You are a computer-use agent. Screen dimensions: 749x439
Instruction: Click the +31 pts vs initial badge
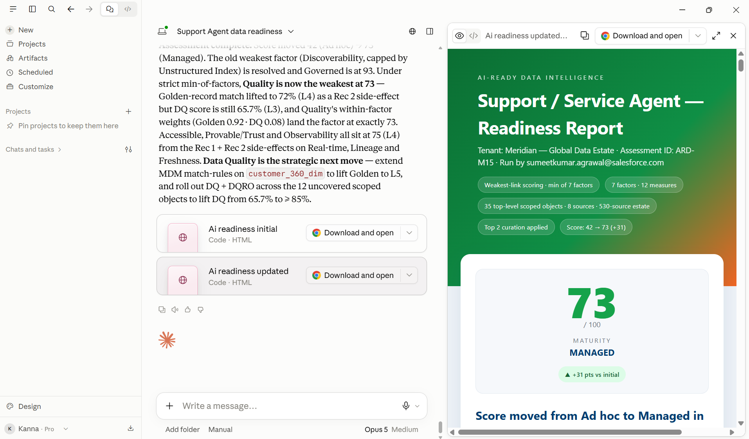[592, 374]
